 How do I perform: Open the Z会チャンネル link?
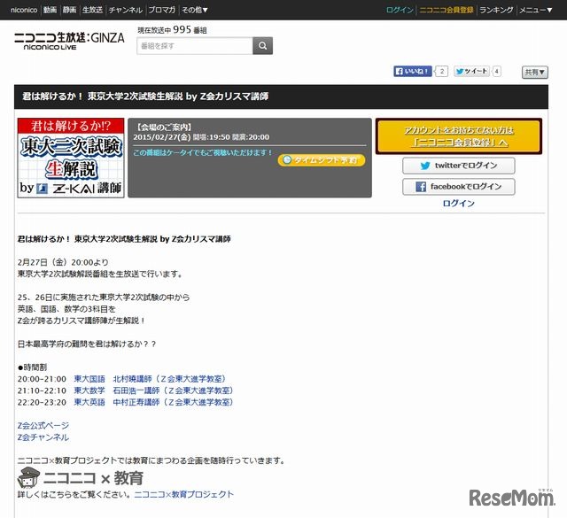tap(43, 437)
